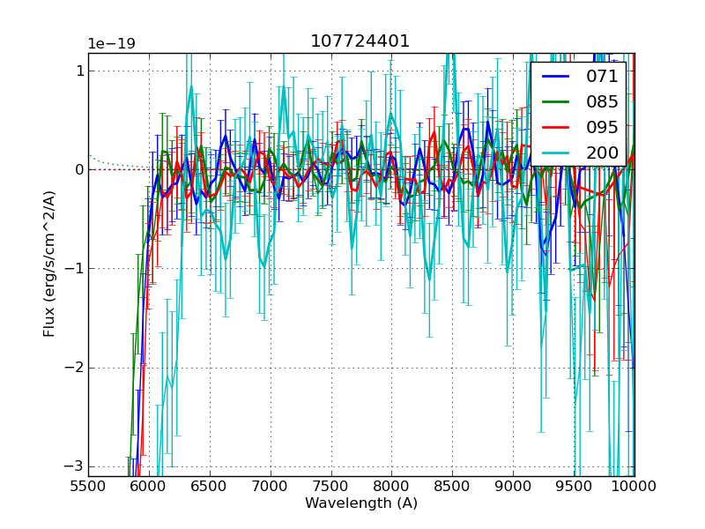Click the 10000 x-axis tick label
The image size is (705, 529).
tap(633, 486)
